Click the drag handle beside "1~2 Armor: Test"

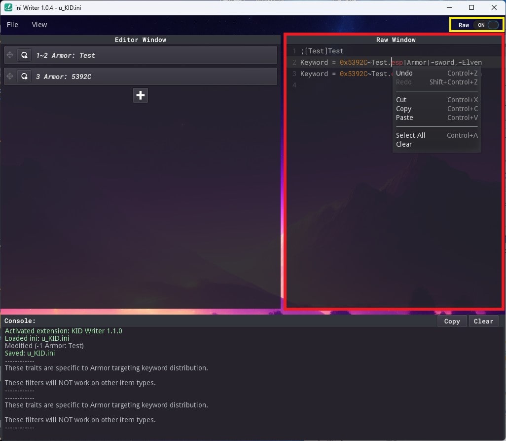click(x=9, y=55)
